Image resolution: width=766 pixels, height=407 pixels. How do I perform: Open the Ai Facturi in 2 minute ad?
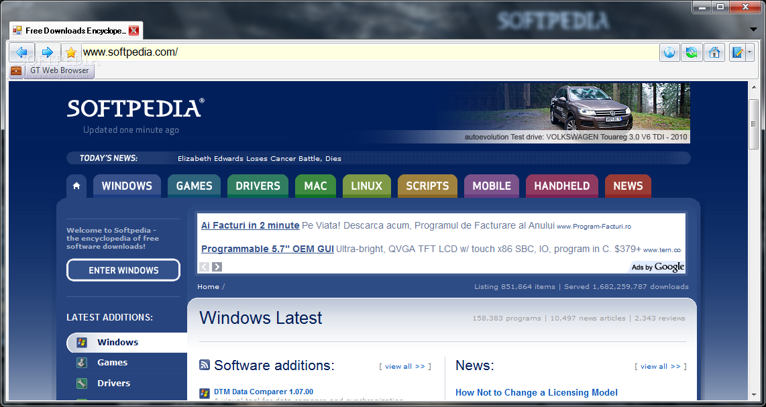250,226
